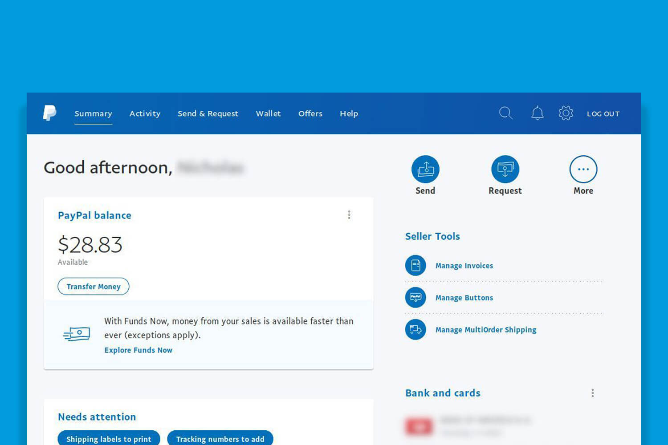
Task: Click the Funds Now cash icon
Action: (x=77, y=334)
